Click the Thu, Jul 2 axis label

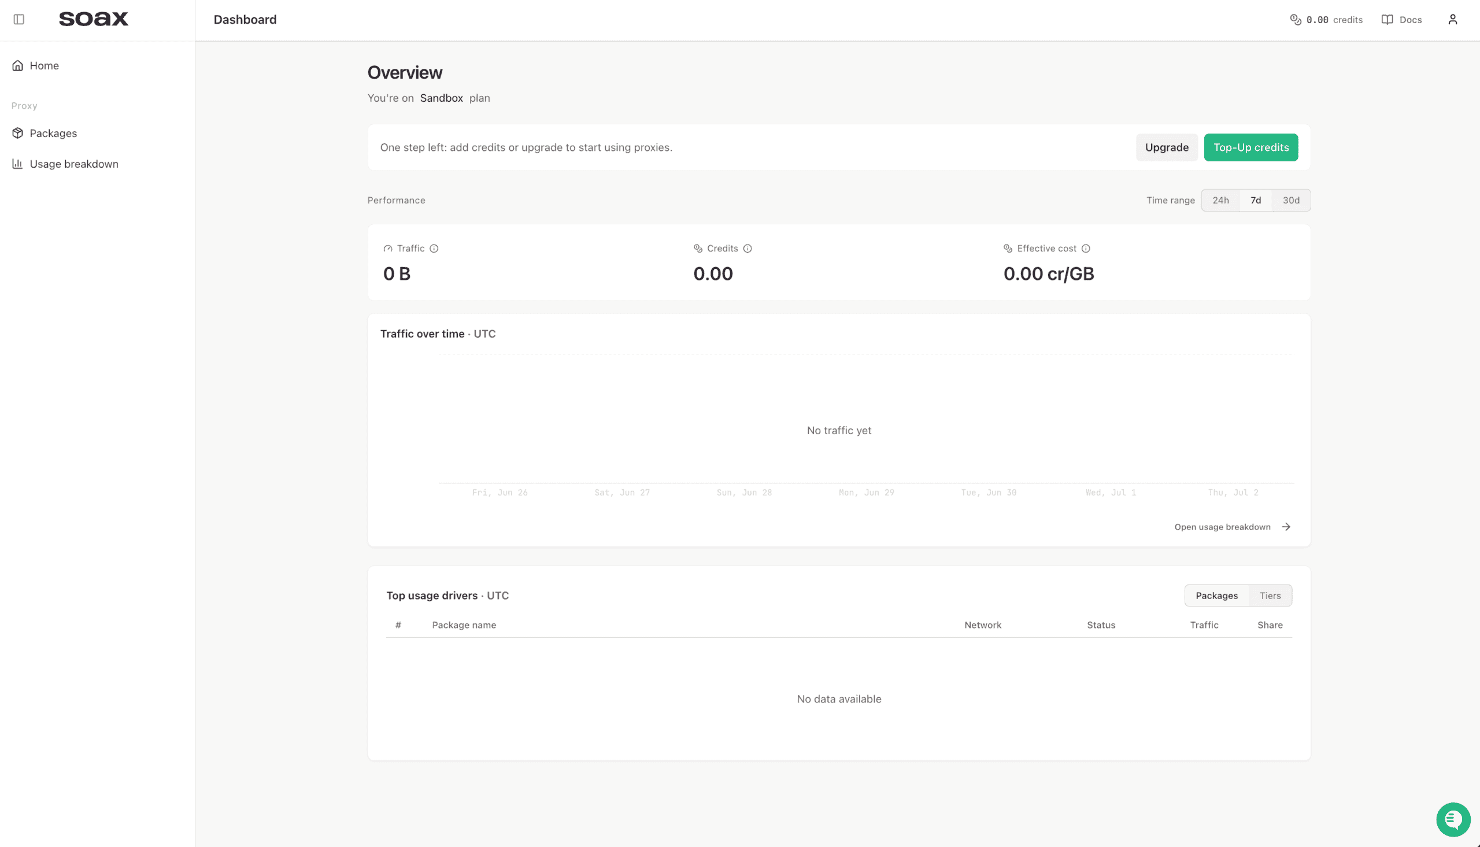click(1233, 493)
